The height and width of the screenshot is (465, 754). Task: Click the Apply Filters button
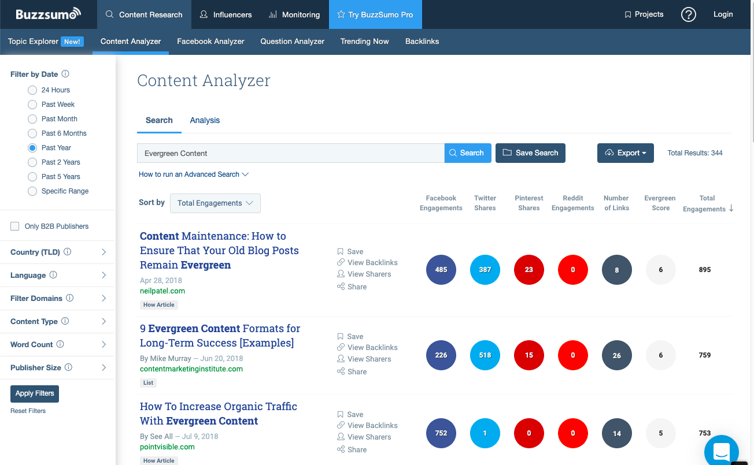click(35, 393)
